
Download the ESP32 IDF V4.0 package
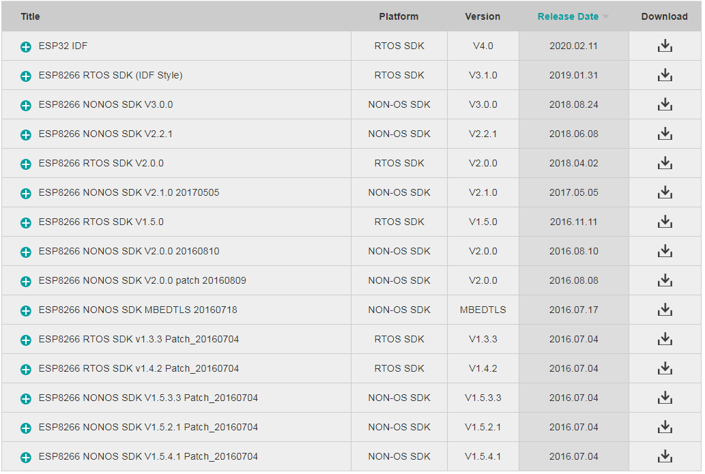point(665,46)
